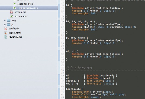
Task: Select the img folder name
Action: click(x=14, y=20)
